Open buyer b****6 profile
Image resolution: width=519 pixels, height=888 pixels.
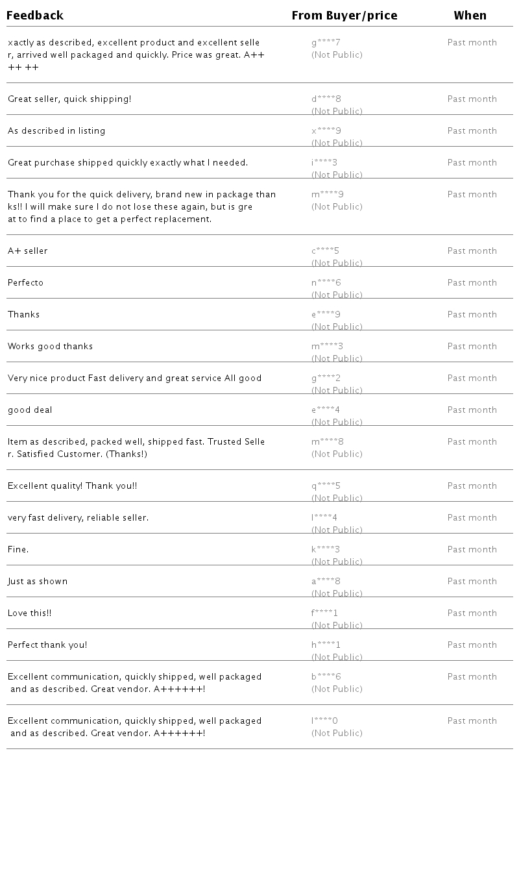pyautogui.click(x=326, y=677)
